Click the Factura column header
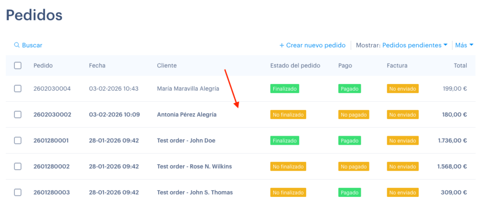The image size is (490, 215). click(397, 65)
